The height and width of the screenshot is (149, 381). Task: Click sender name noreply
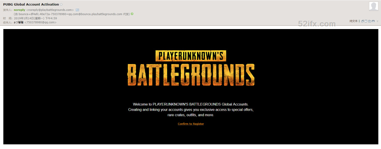19,10
